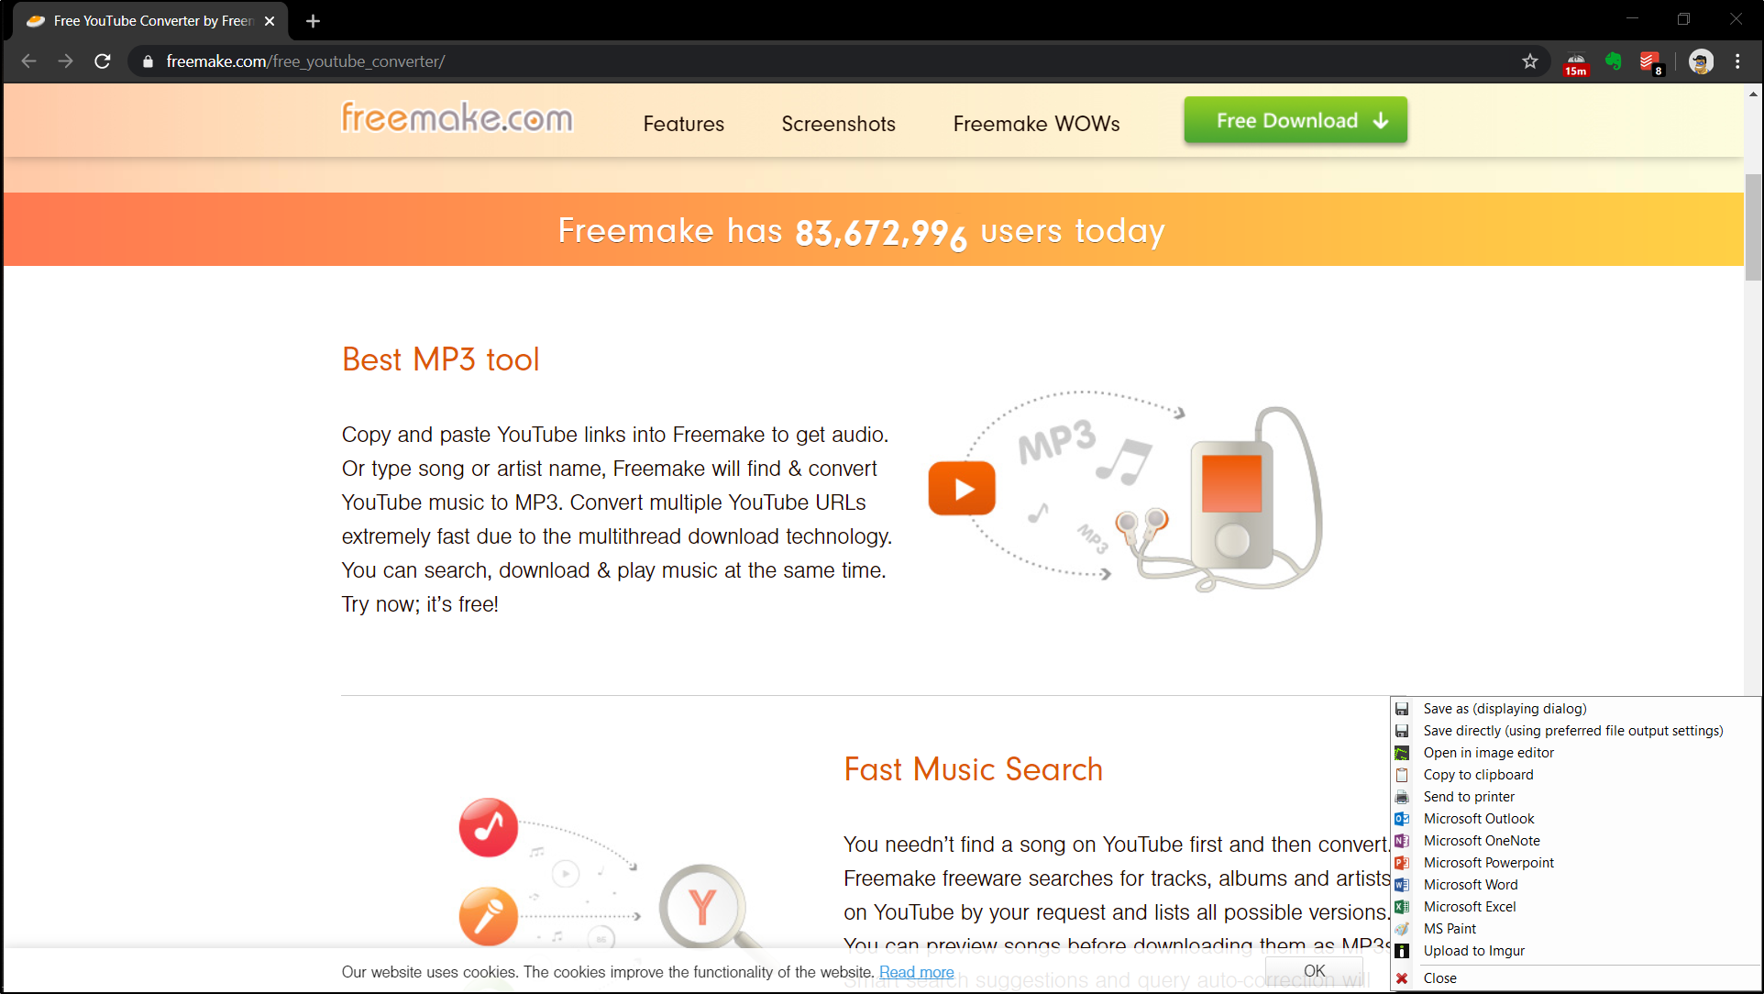Select Microsoft OneNote from context menu

[1481, 840]
